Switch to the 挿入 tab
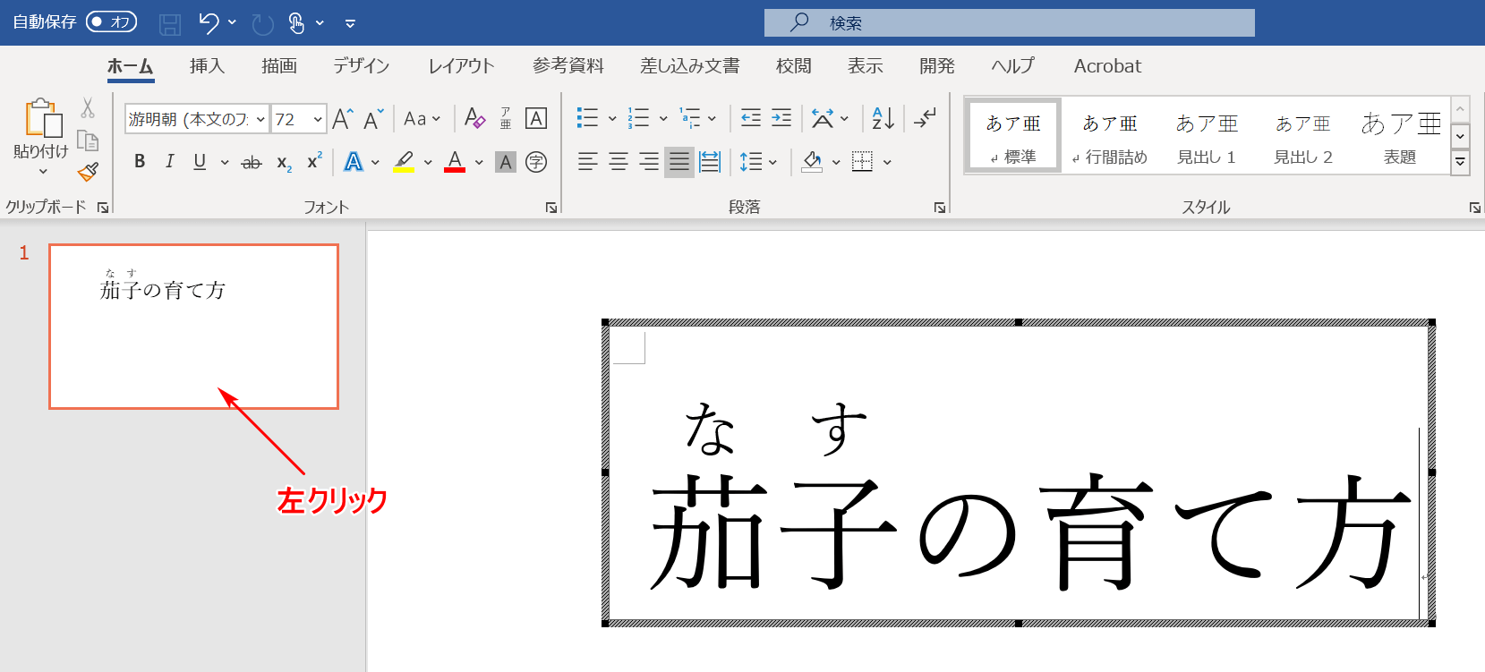Screen dimensions: 1485x672 point(207,66)
